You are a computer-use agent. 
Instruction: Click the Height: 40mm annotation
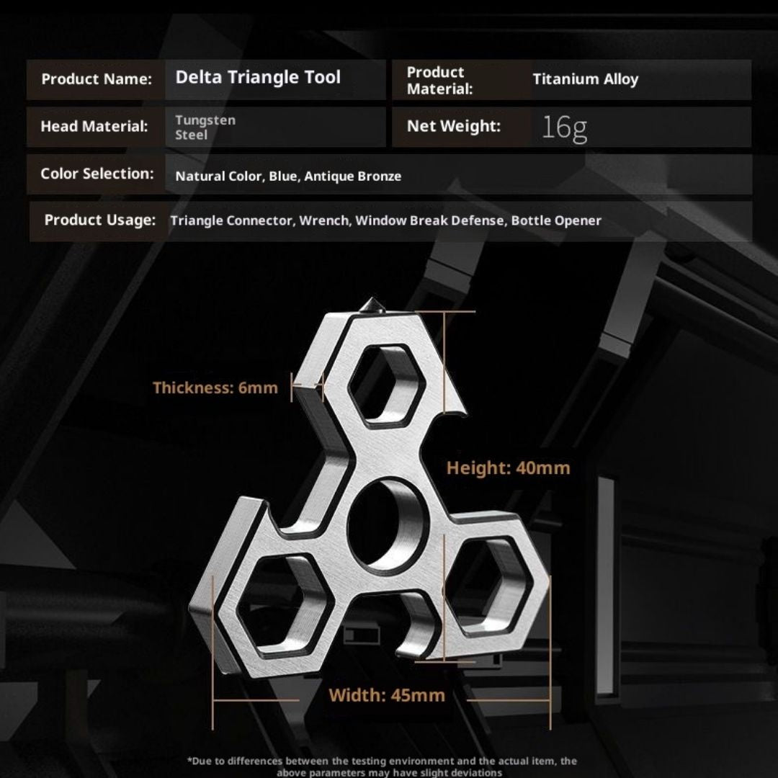[508, 468]
